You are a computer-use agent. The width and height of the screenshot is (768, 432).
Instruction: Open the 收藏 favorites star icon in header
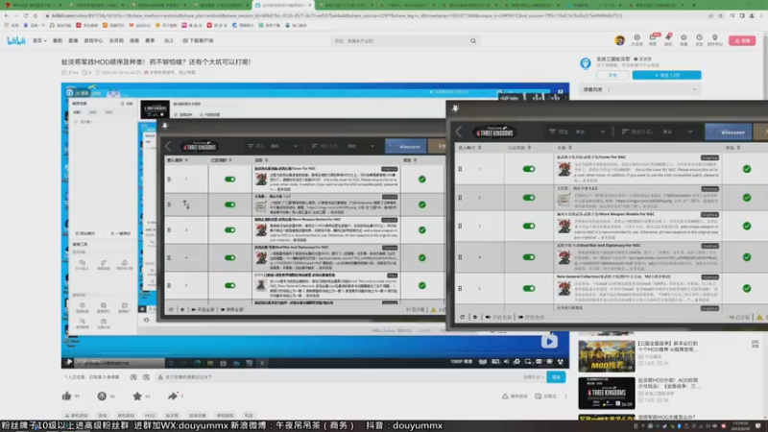tap(684, 39)
